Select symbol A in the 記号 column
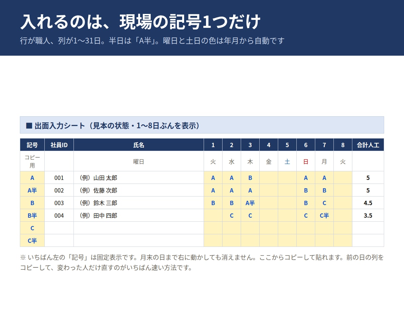 (32, 178)
